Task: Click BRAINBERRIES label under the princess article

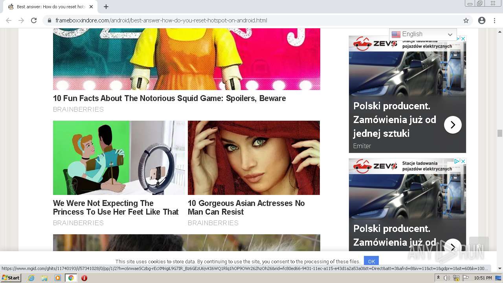Action: [78, 223]
